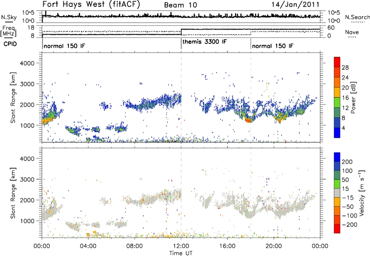370x256 pixels.
Task: Click the '60' Nave axis tick
Action: pyautogui.click(x=331, y=28)
